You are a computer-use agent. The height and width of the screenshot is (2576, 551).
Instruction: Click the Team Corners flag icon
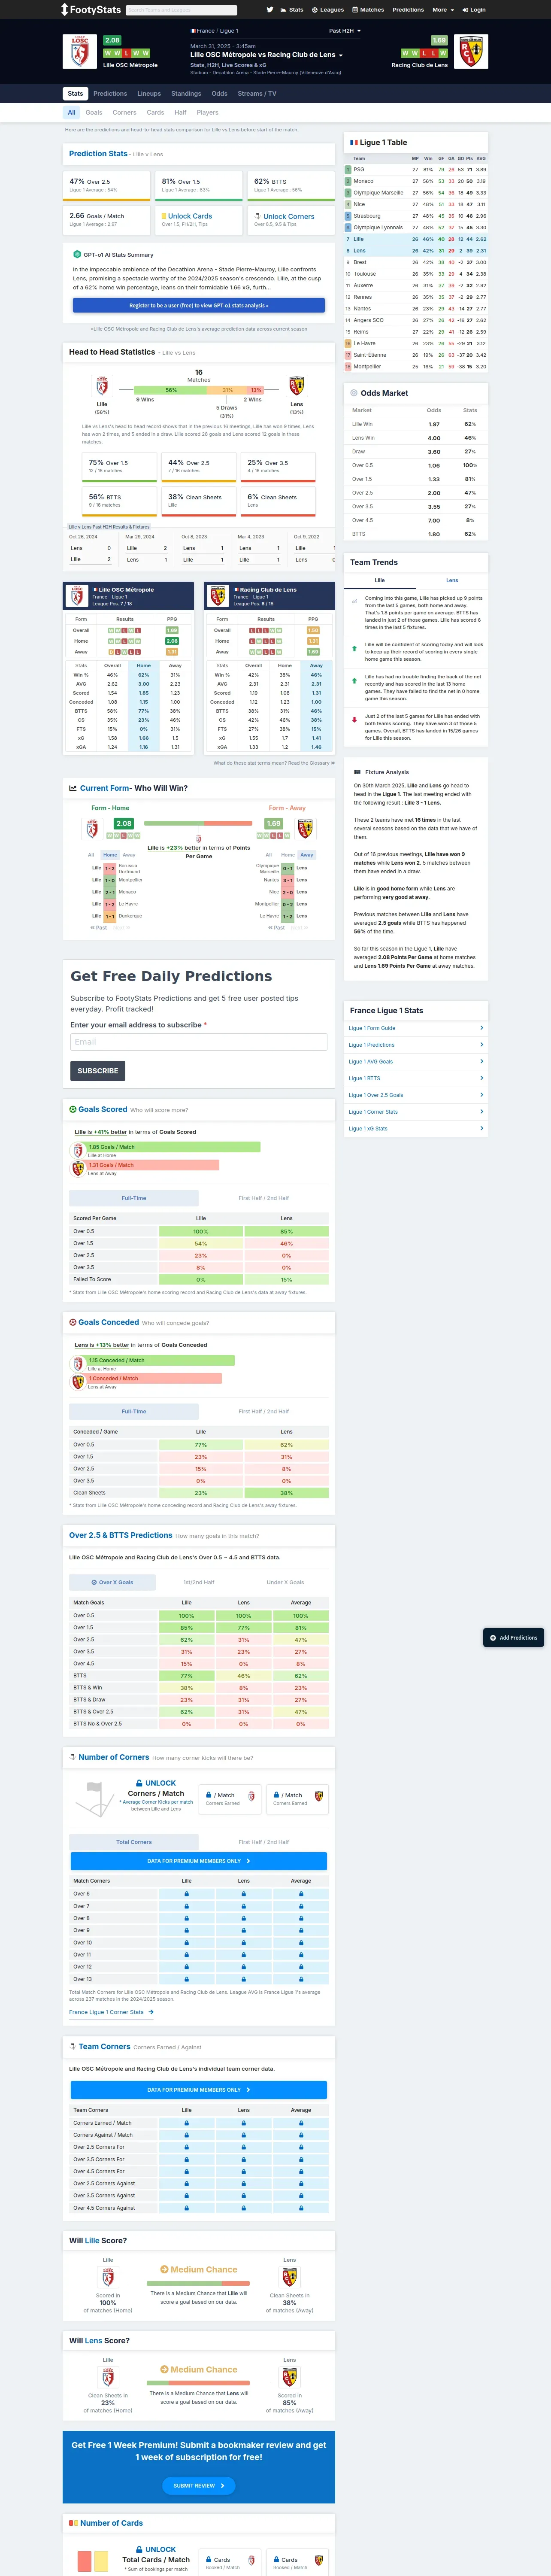(x=72, y=2046)
